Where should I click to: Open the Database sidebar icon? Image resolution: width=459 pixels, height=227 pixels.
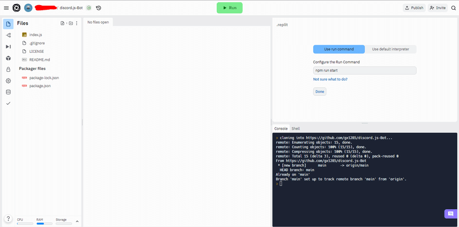click(x=8, y=92)
